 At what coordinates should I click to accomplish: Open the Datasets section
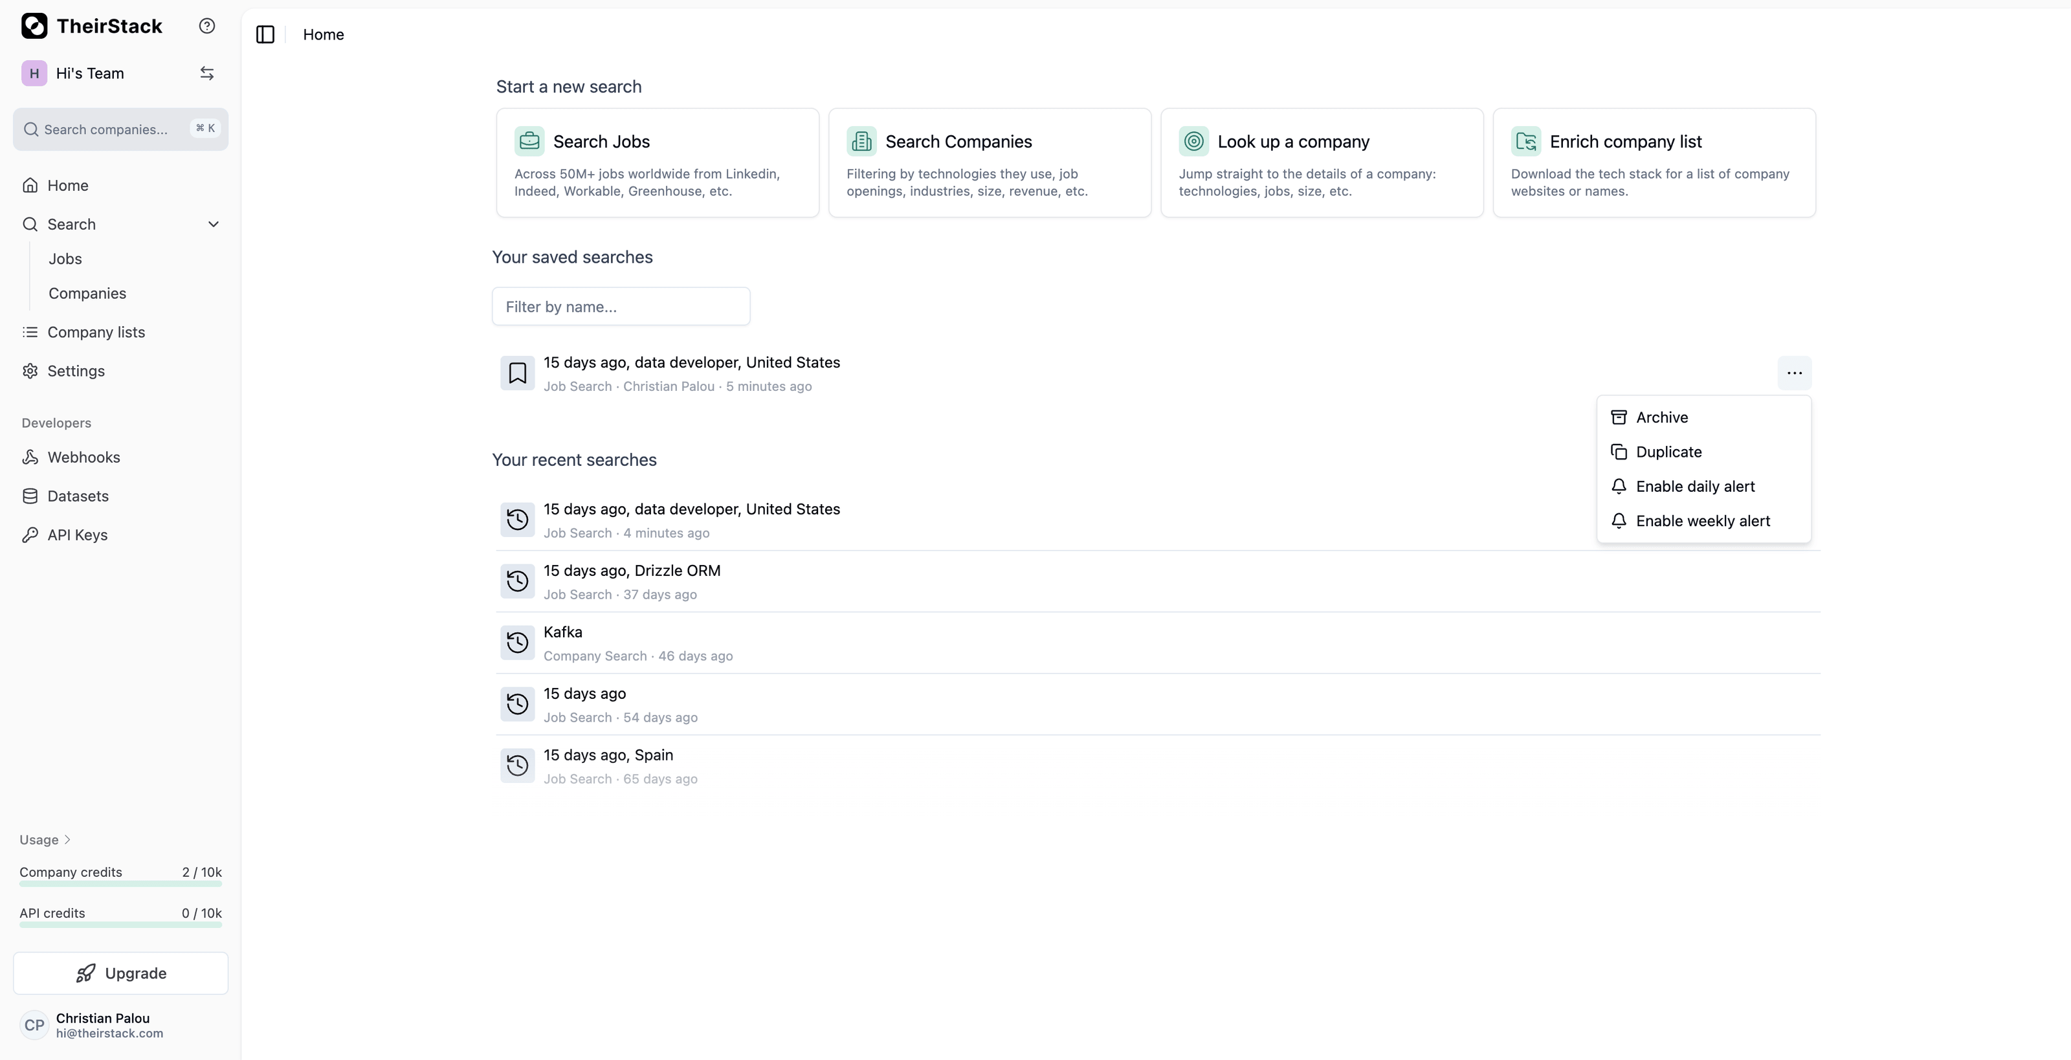click(x=77, y=496)
